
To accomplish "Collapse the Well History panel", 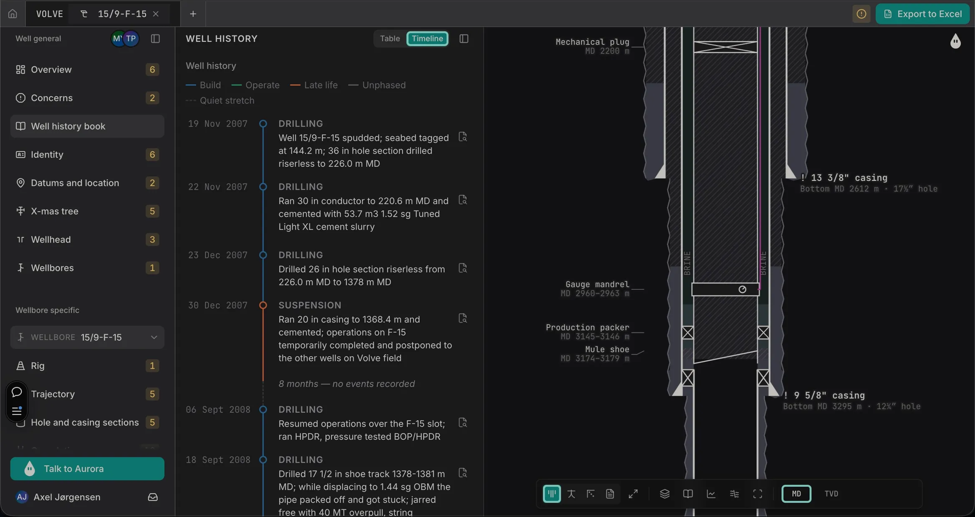I will (x=464, y=38).
